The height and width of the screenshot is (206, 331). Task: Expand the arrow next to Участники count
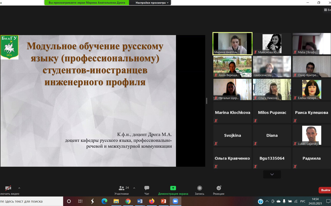pyautogui.click(x=134, y=188)
